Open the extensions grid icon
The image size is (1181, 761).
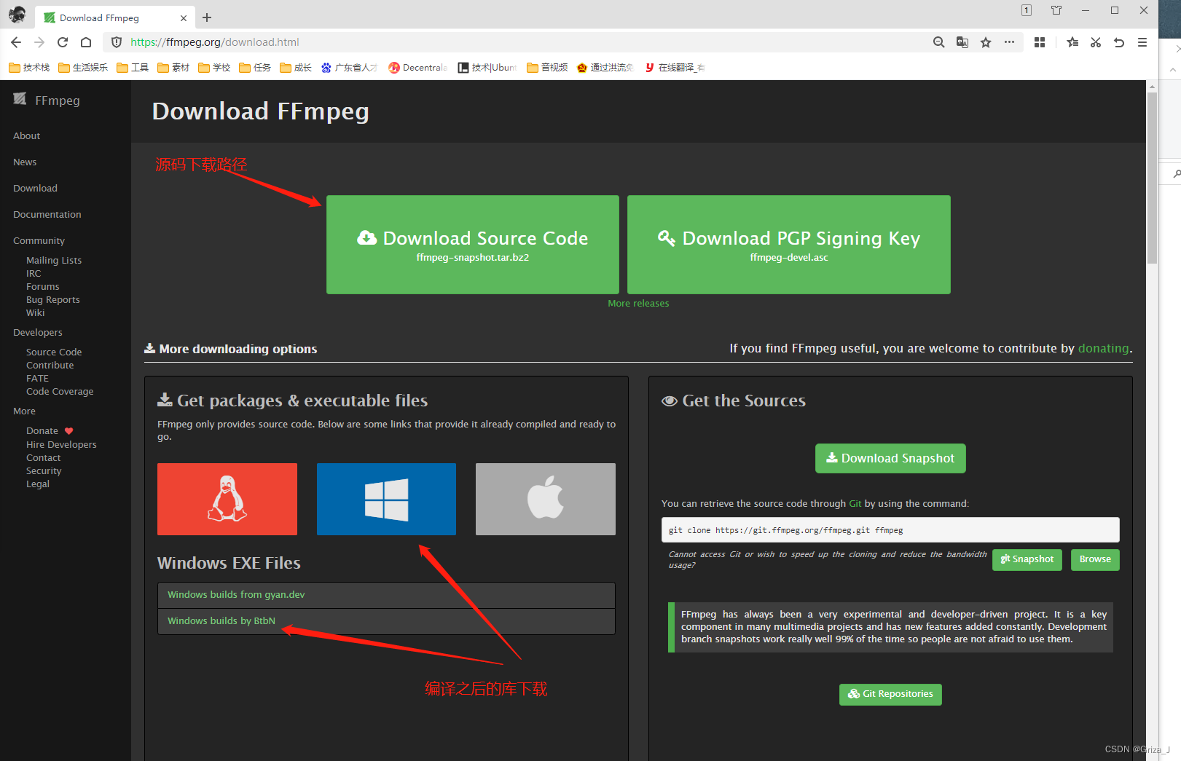coord(1040,42)
